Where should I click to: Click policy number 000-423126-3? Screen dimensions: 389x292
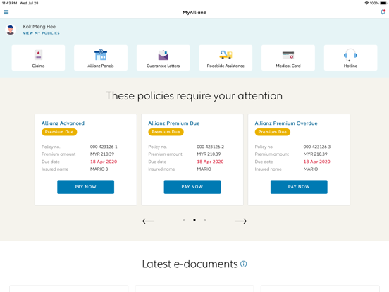tap(317, 147)
